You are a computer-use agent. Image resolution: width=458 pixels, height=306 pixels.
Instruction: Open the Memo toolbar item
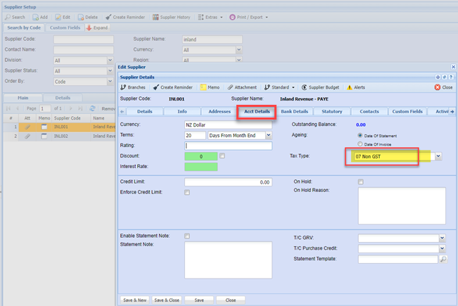pyautogui.click(x=203, y=87)
